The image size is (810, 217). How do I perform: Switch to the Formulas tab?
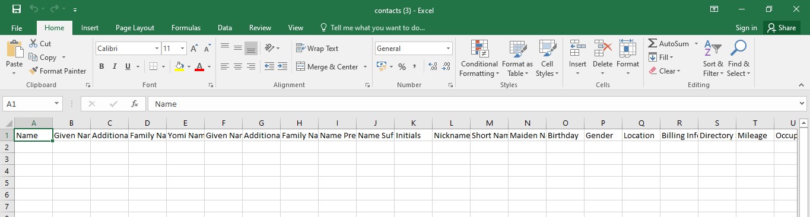tap(186, 28)
